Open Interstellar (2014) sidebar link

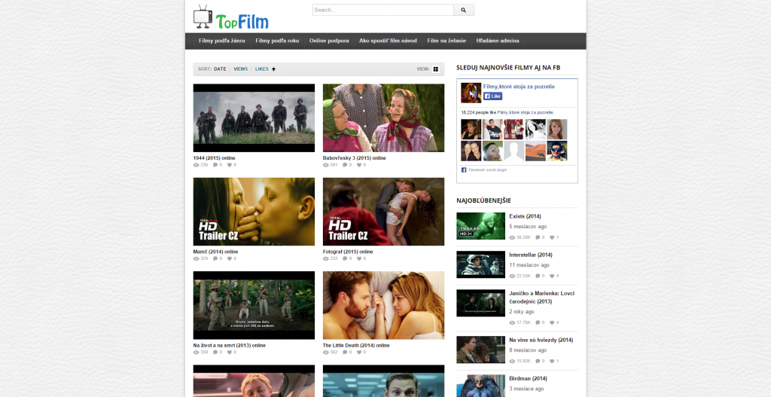531,255
